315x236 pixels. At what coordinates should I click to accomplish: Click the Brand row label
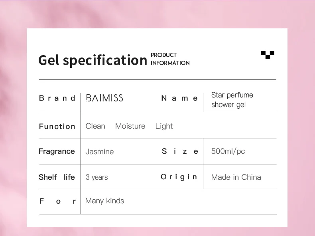pyautogui.click(x=57, y=98)
